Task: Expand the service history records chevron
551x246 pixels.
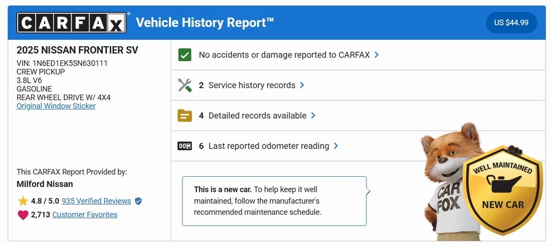Action: tap(302, 85)
